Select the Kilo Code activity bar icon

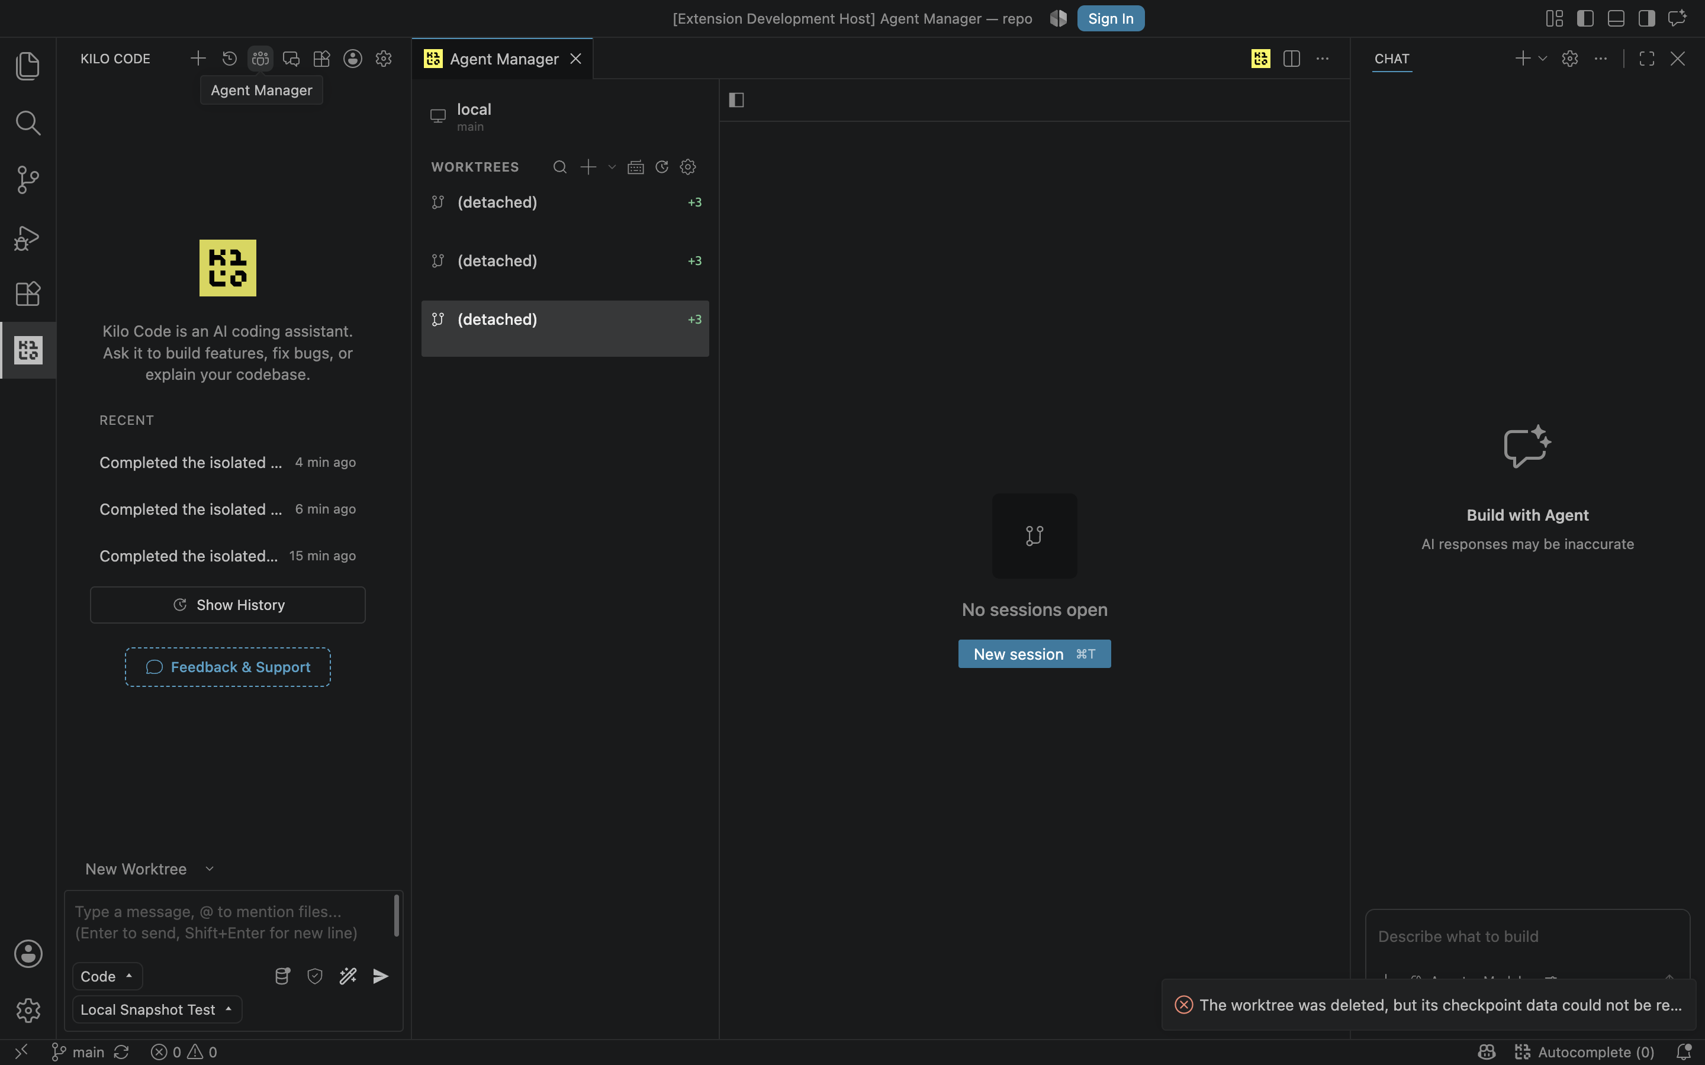coord(28,350)
